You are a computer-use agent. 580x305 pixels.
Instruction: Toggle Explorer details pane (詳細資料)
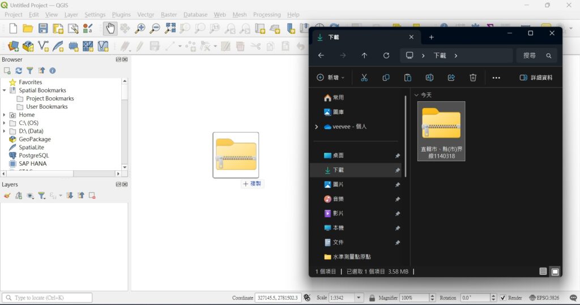coord(536,78)
